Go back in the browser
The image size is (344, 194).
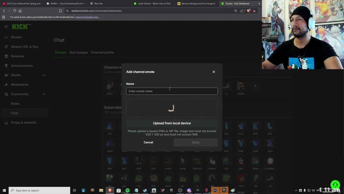pyautogui.click(x=4, y=11)
